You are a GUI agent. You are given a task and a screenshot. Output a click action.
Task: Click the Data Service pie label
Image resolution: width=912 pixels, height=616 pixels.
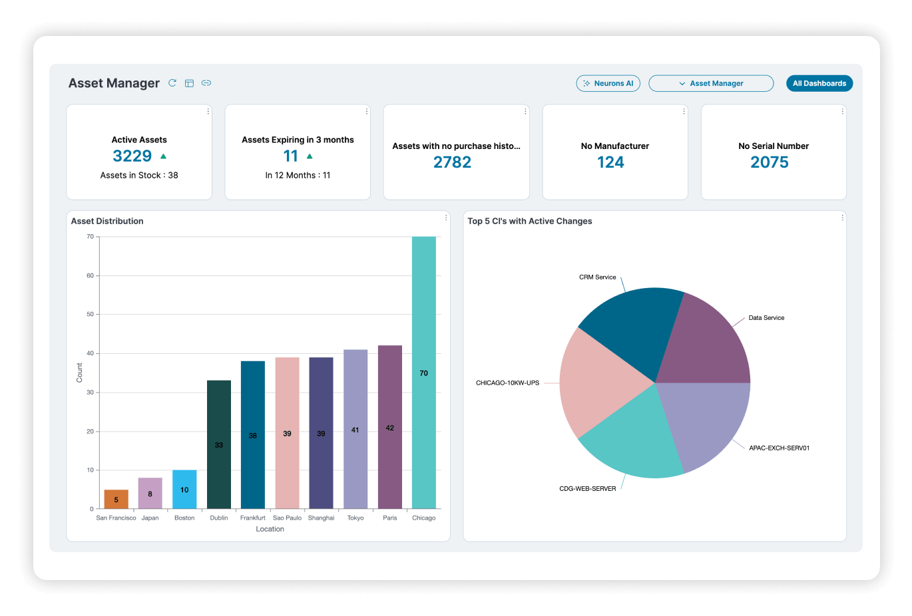766,318
